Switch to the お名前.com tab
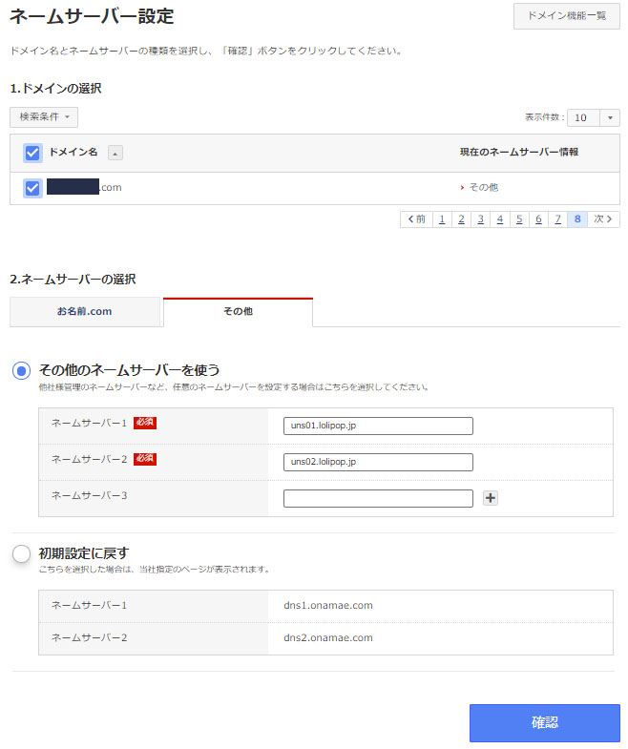 [x=85, y=312]
